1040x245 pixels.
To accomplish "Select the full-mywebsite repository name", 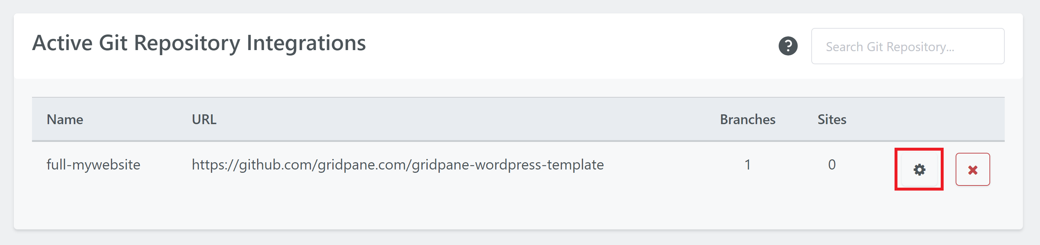I will pyautogui.click(x=93, y=164).
